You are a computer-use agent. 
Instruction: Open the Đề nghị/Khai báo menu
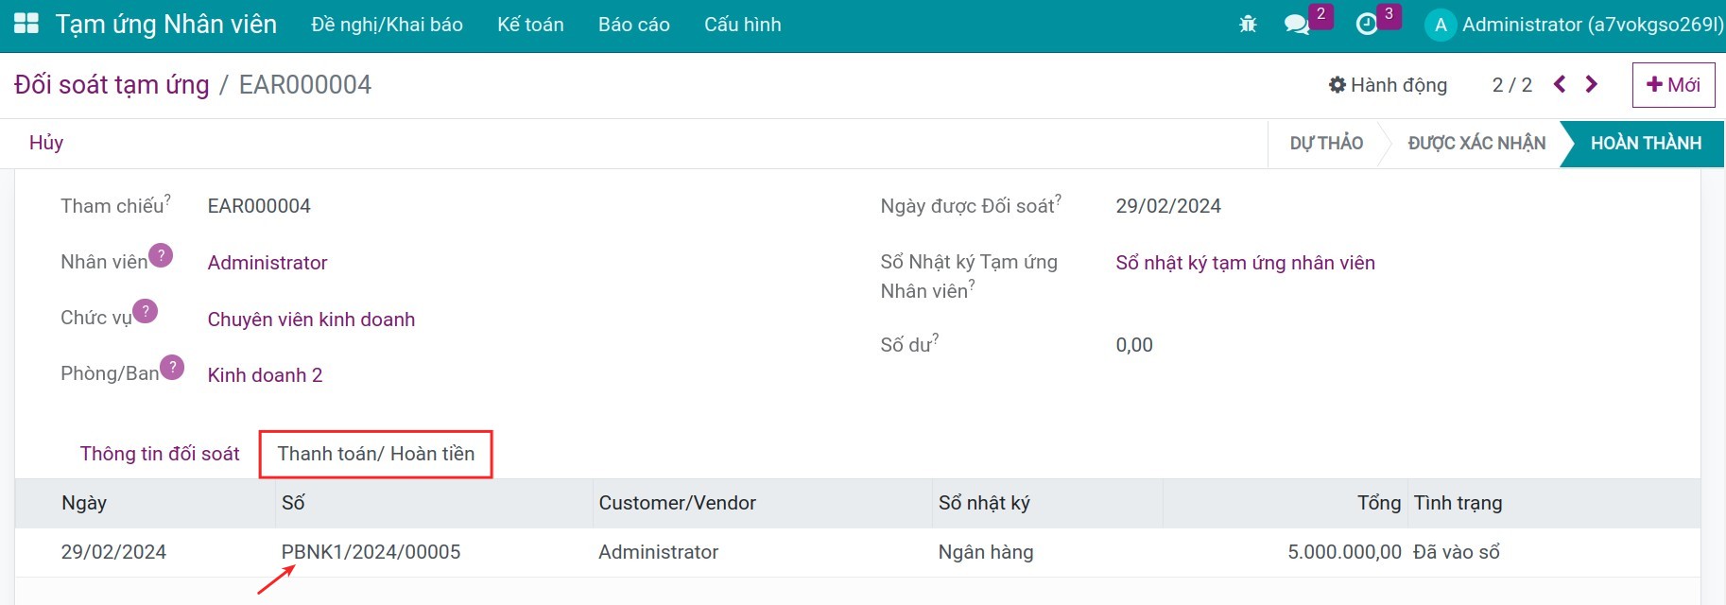point(388,25)
